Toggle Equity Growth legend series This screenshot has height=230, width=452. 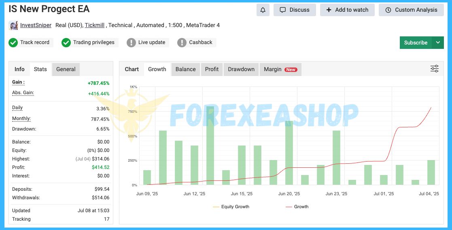coord(231,207)
